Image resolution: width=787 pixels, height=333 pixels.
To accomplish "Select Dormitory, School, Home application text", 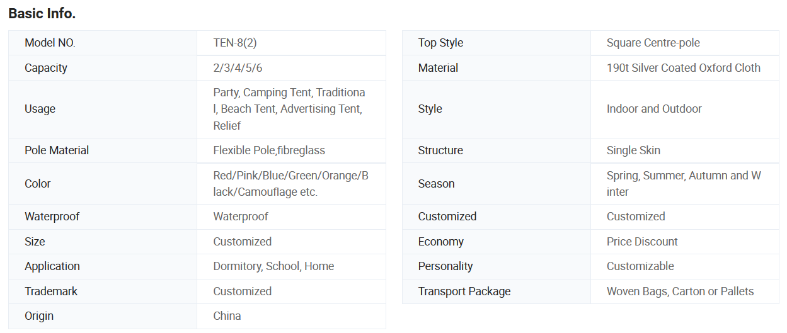I will [273, 266].
